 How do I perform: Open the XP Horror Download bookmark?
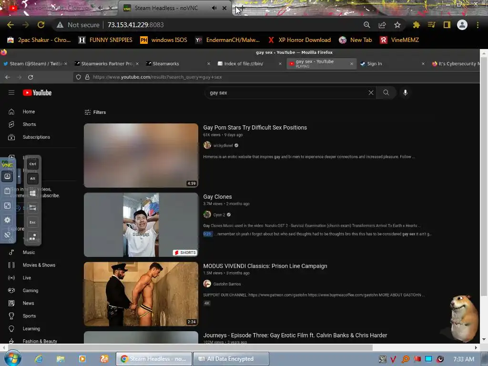pyautogui.click(x=299, y=40)
